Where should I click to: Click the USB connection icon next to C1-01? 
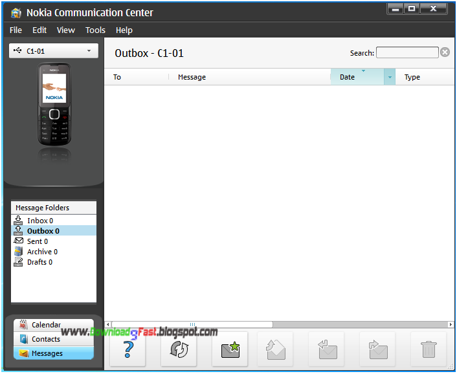pyautogui.click(x=17, y=50)
